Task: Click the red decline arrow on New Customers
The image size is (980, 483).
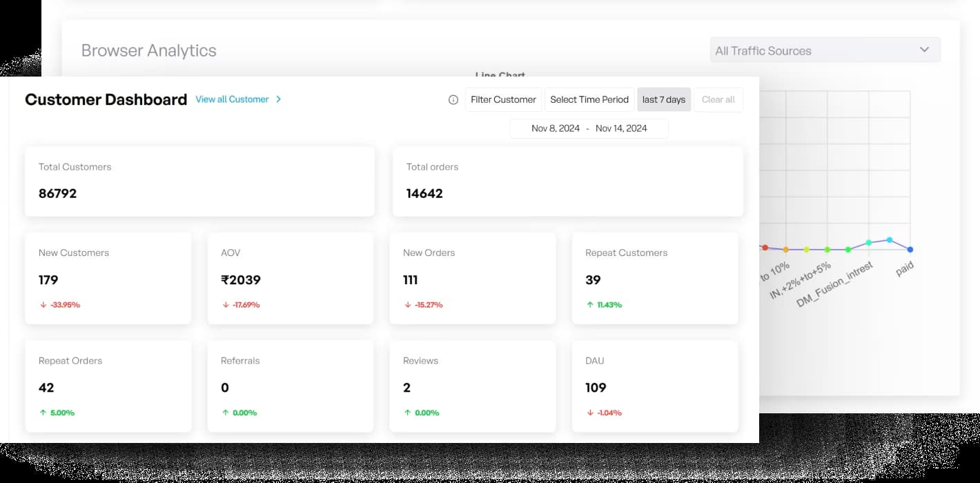Action: (x=41, y=304)
